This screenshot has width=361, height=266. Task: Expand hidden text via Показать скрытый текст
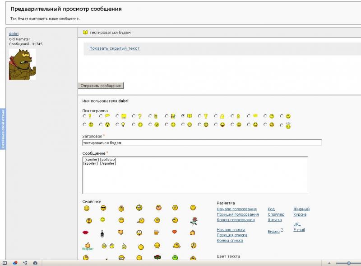(114, 48)
